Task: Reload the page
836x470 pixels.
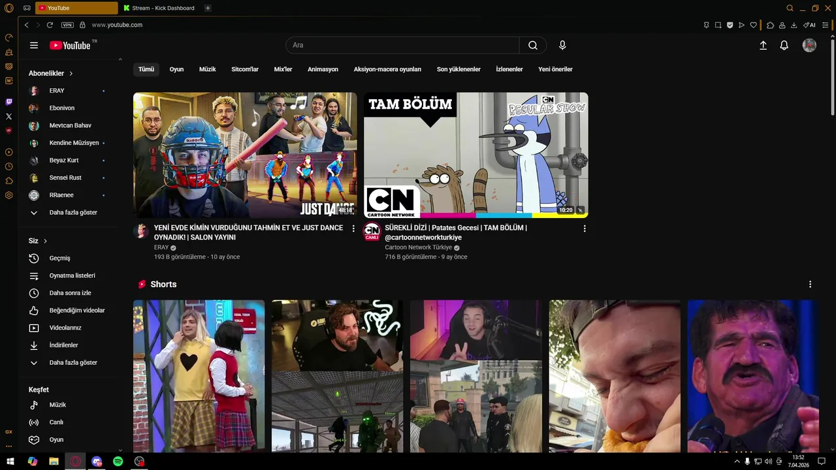Action: (50, 25)
